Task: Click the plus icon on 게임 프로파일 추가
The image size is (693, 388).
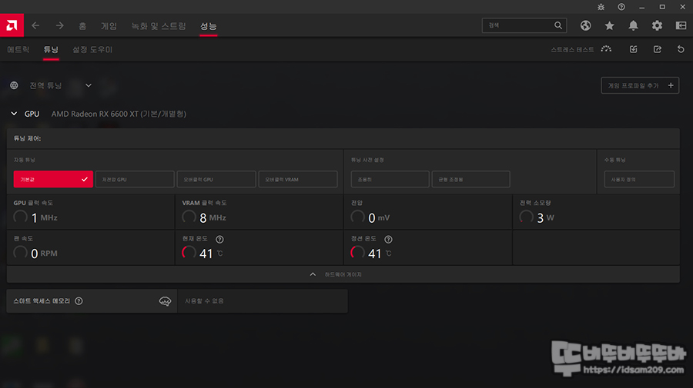Action: [671, 85]
